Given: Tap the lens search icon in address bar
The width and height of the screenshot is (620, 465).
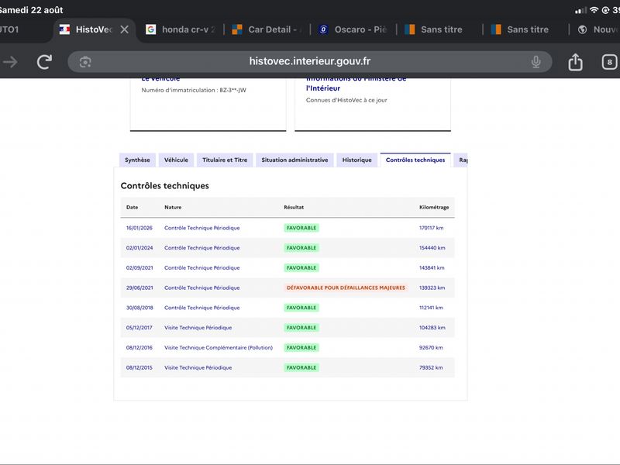Looking at the screenshot, I should click(x=85, y=62).
